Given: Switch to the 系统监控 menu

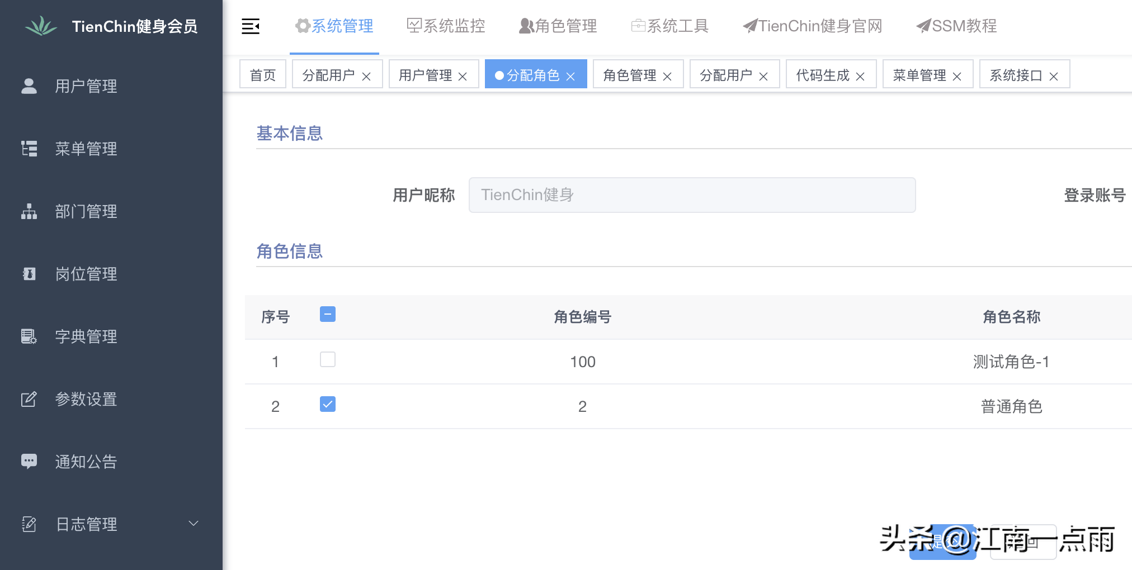Looking at the screenshot, I should [x=445, y=26].
